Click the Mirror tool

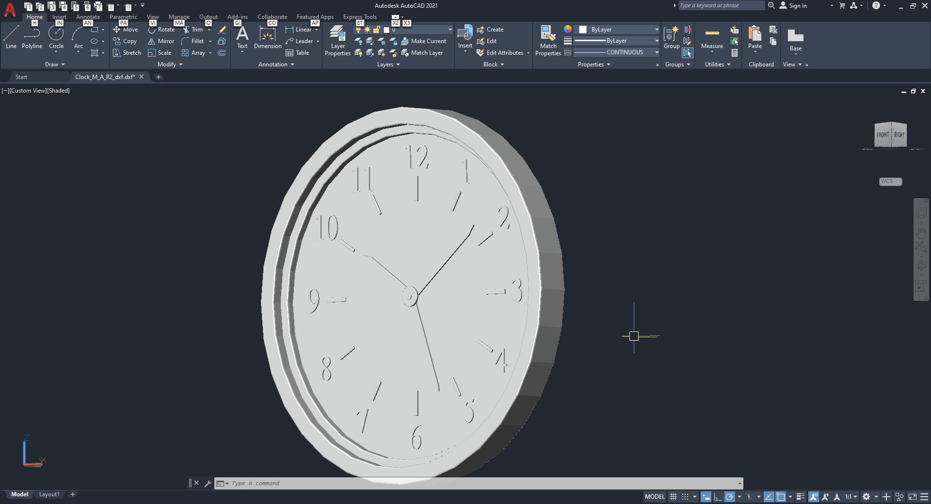click(x=161, y=41)
